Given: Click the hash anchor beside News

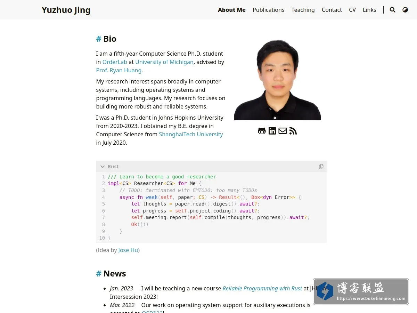Looking at the screenshot, I should 99,273.
